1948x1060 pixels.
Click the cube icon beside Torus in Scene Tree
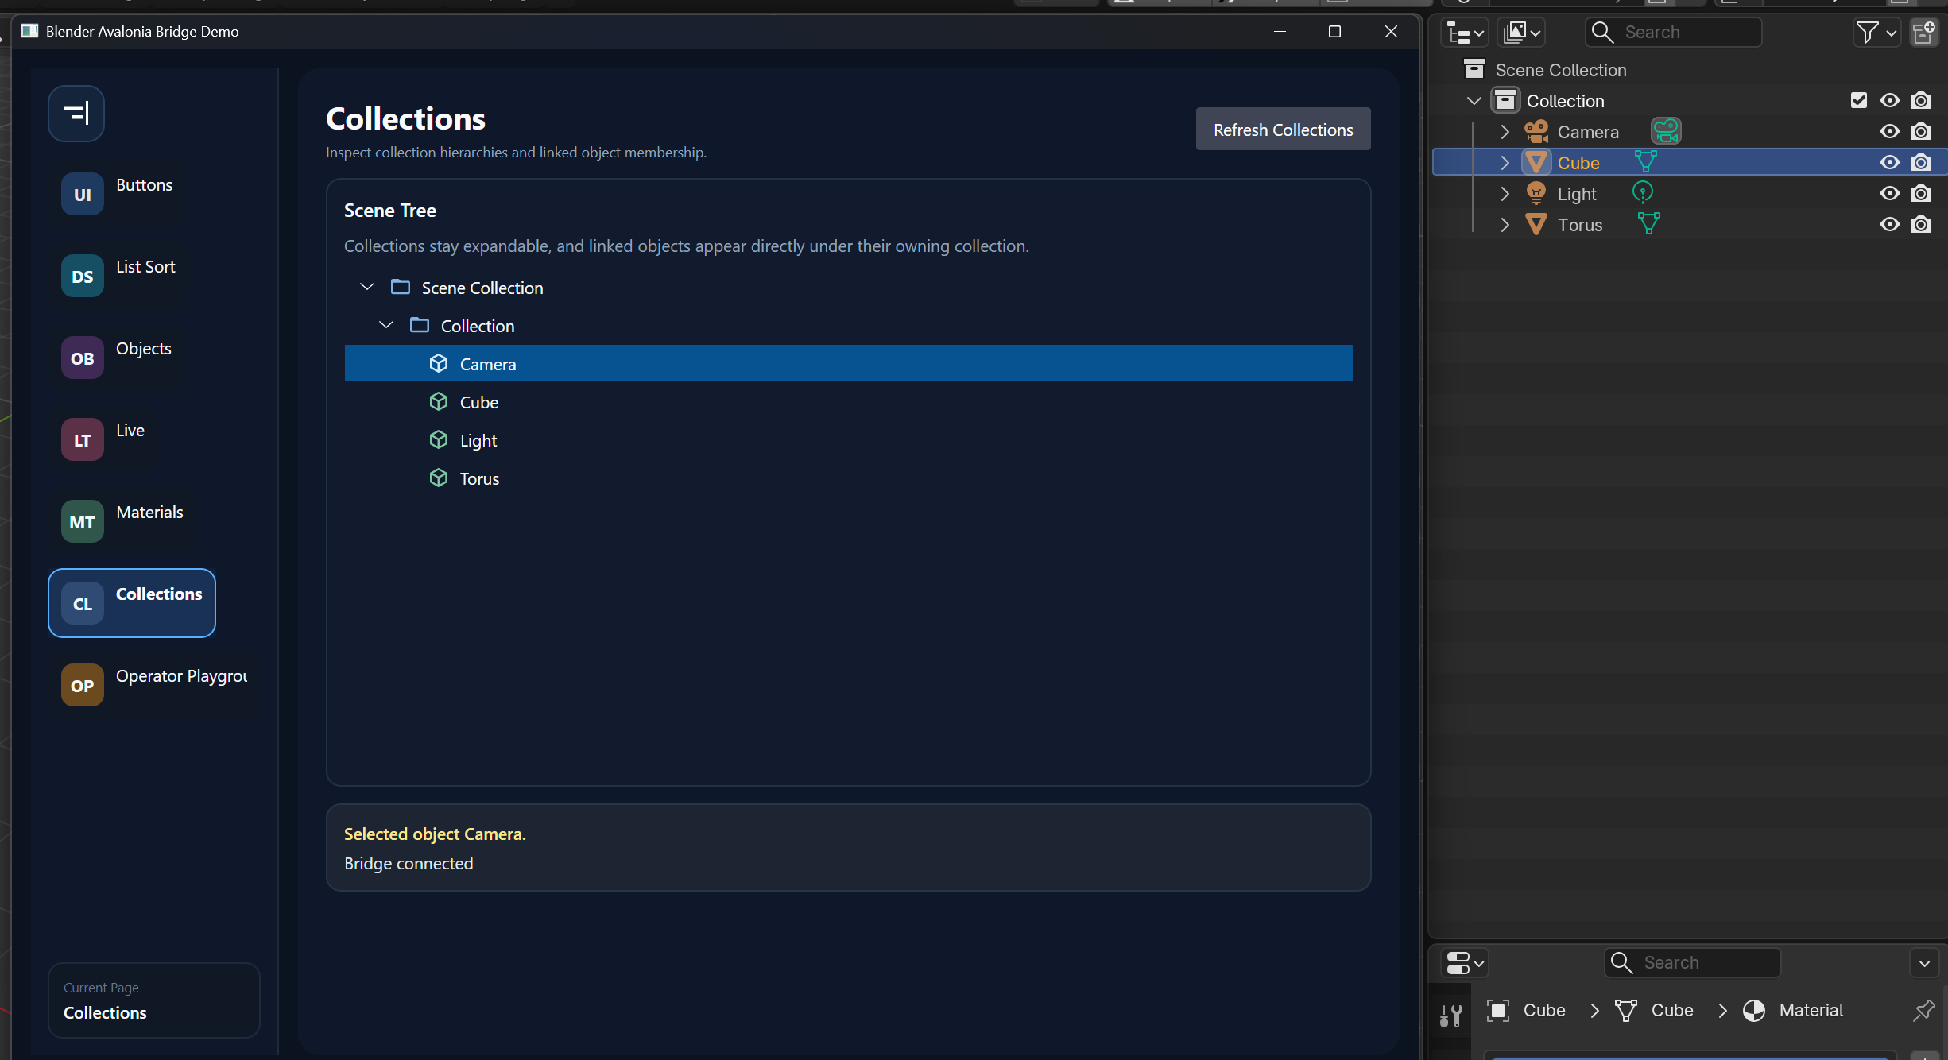point(439,478)
